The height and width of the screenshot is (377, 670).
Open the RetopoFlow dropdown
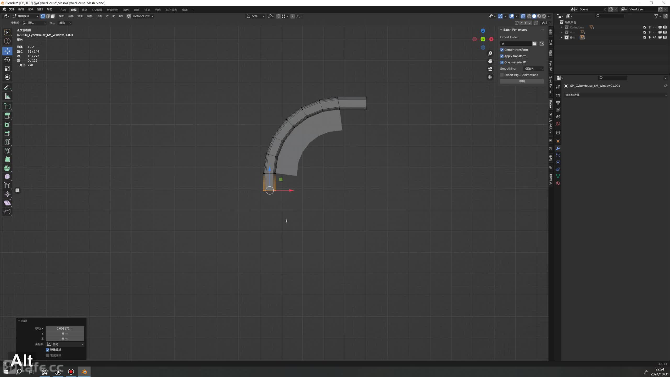click(143, 16)
